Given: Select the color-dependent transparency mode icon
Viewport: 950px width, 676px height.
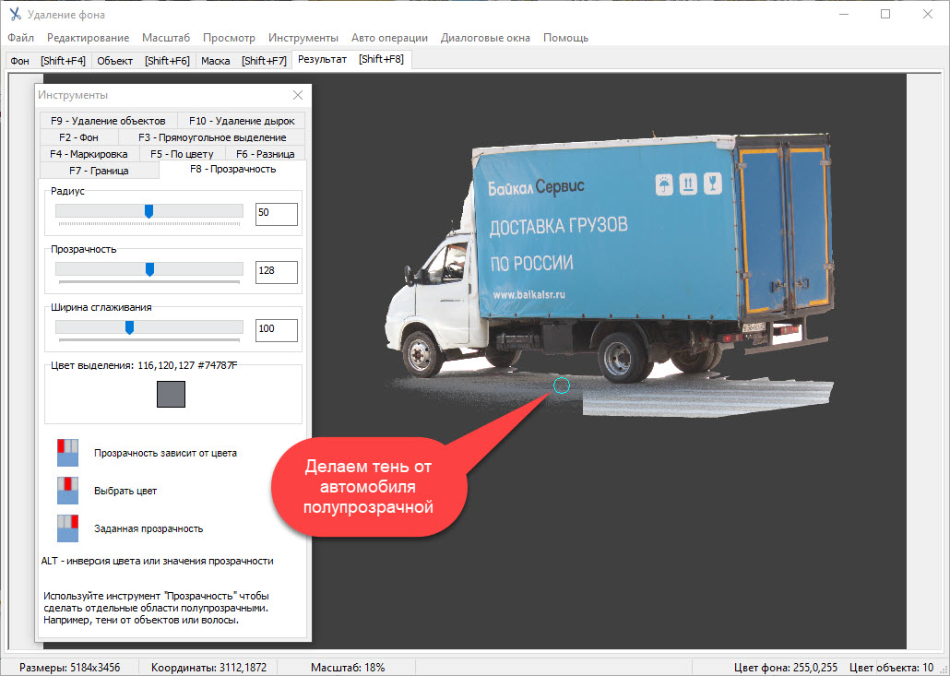Looking at the screenshot, I should [68, 453].
